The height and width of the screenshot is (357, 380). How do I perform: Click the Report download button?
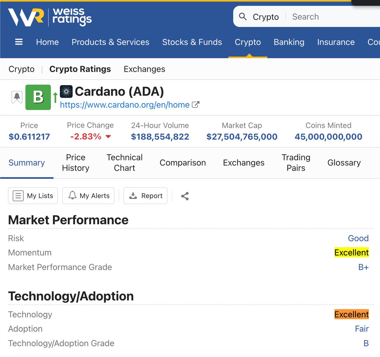point(145,196)
